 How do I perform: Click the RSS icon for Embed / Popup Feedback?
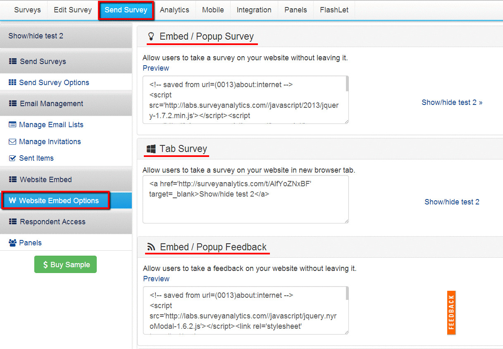[x=151, y=247]
